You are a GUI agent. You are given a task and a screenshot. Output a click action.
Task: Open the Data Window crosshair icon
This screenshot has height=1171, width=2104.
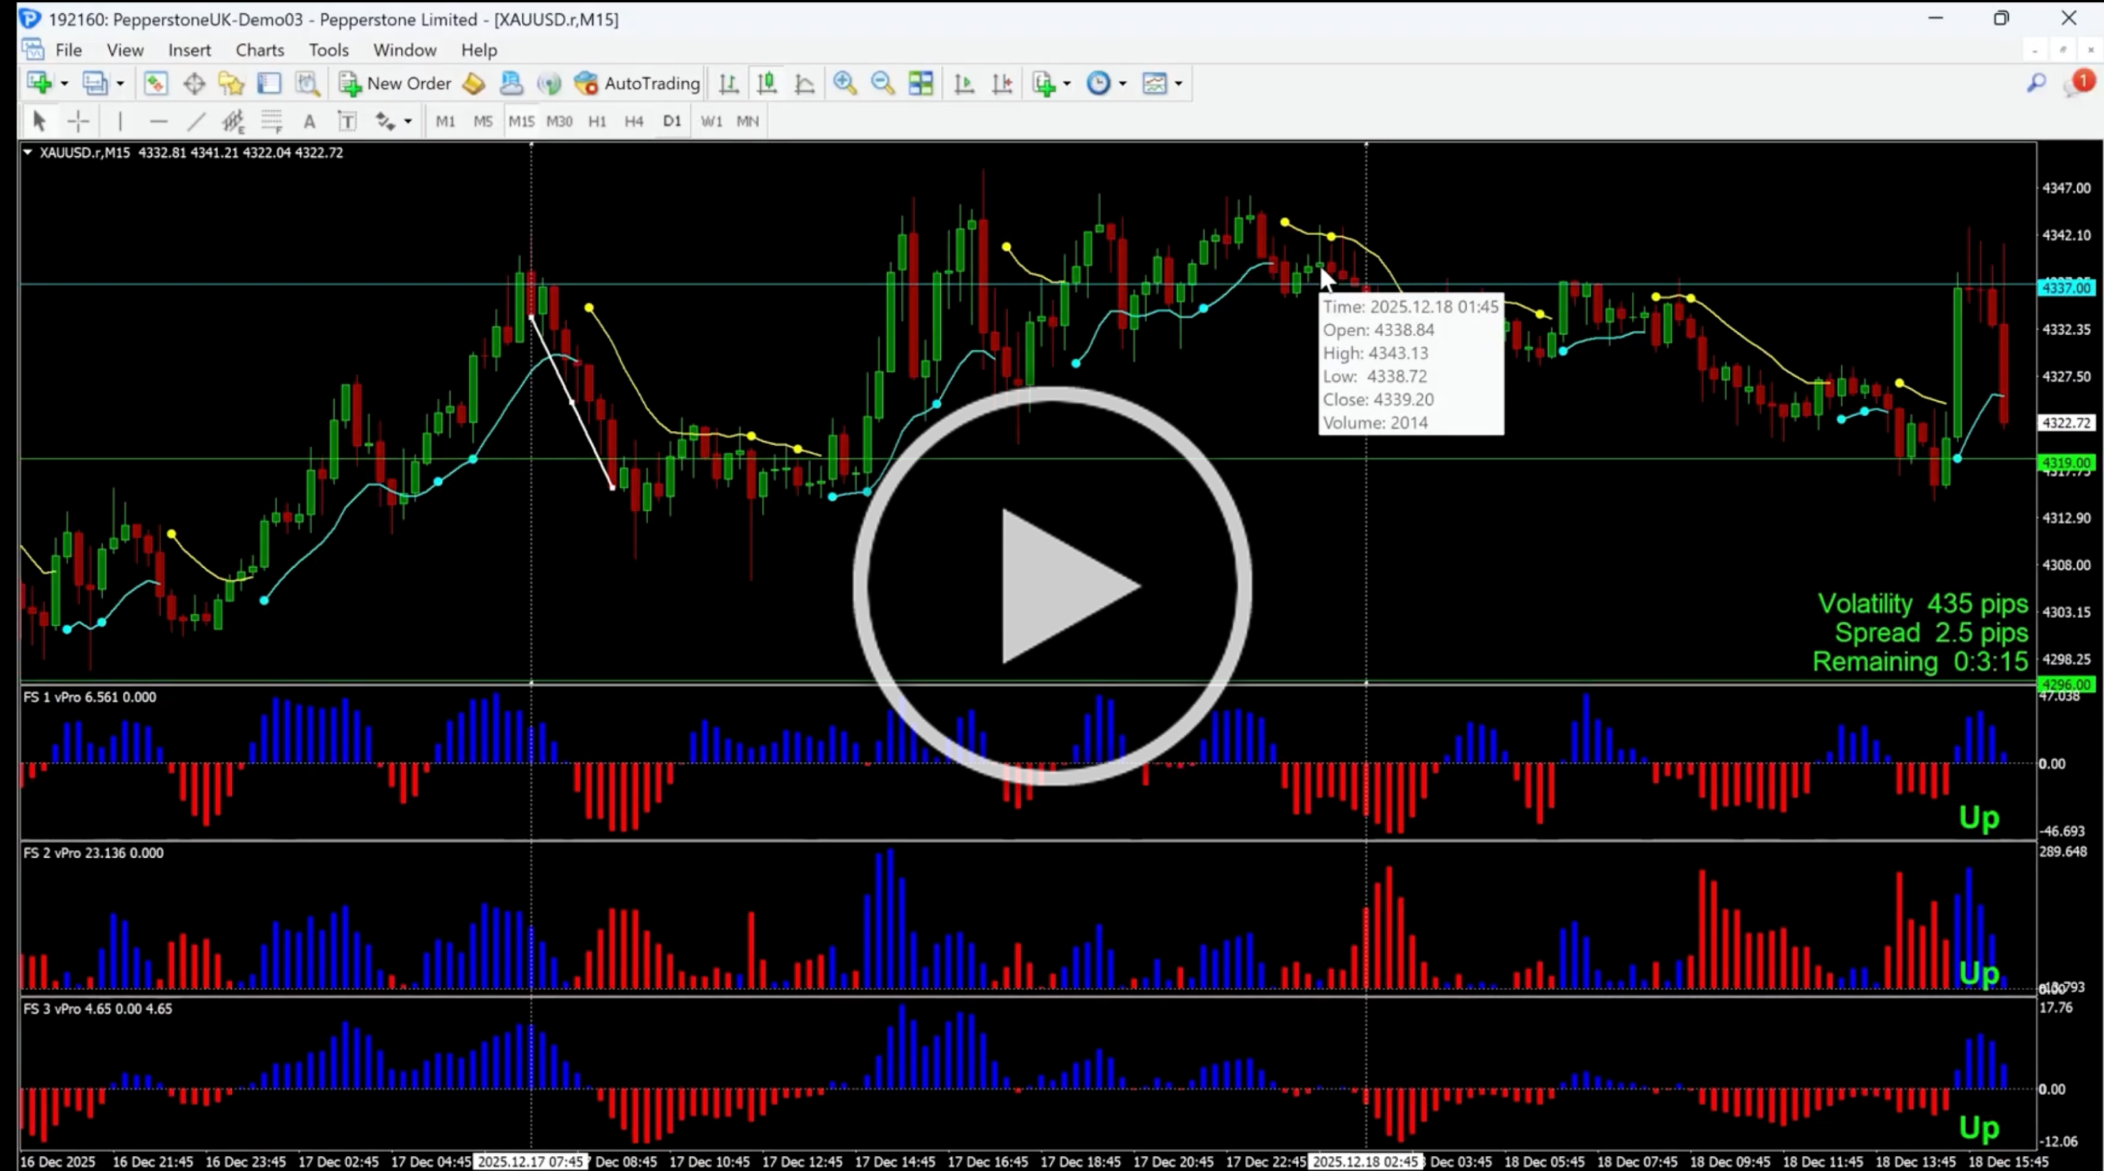193,84
